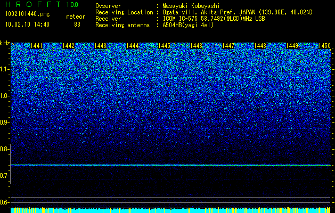Click the 1445 time marker
335x213 pixels.
[x=164, y=46]
